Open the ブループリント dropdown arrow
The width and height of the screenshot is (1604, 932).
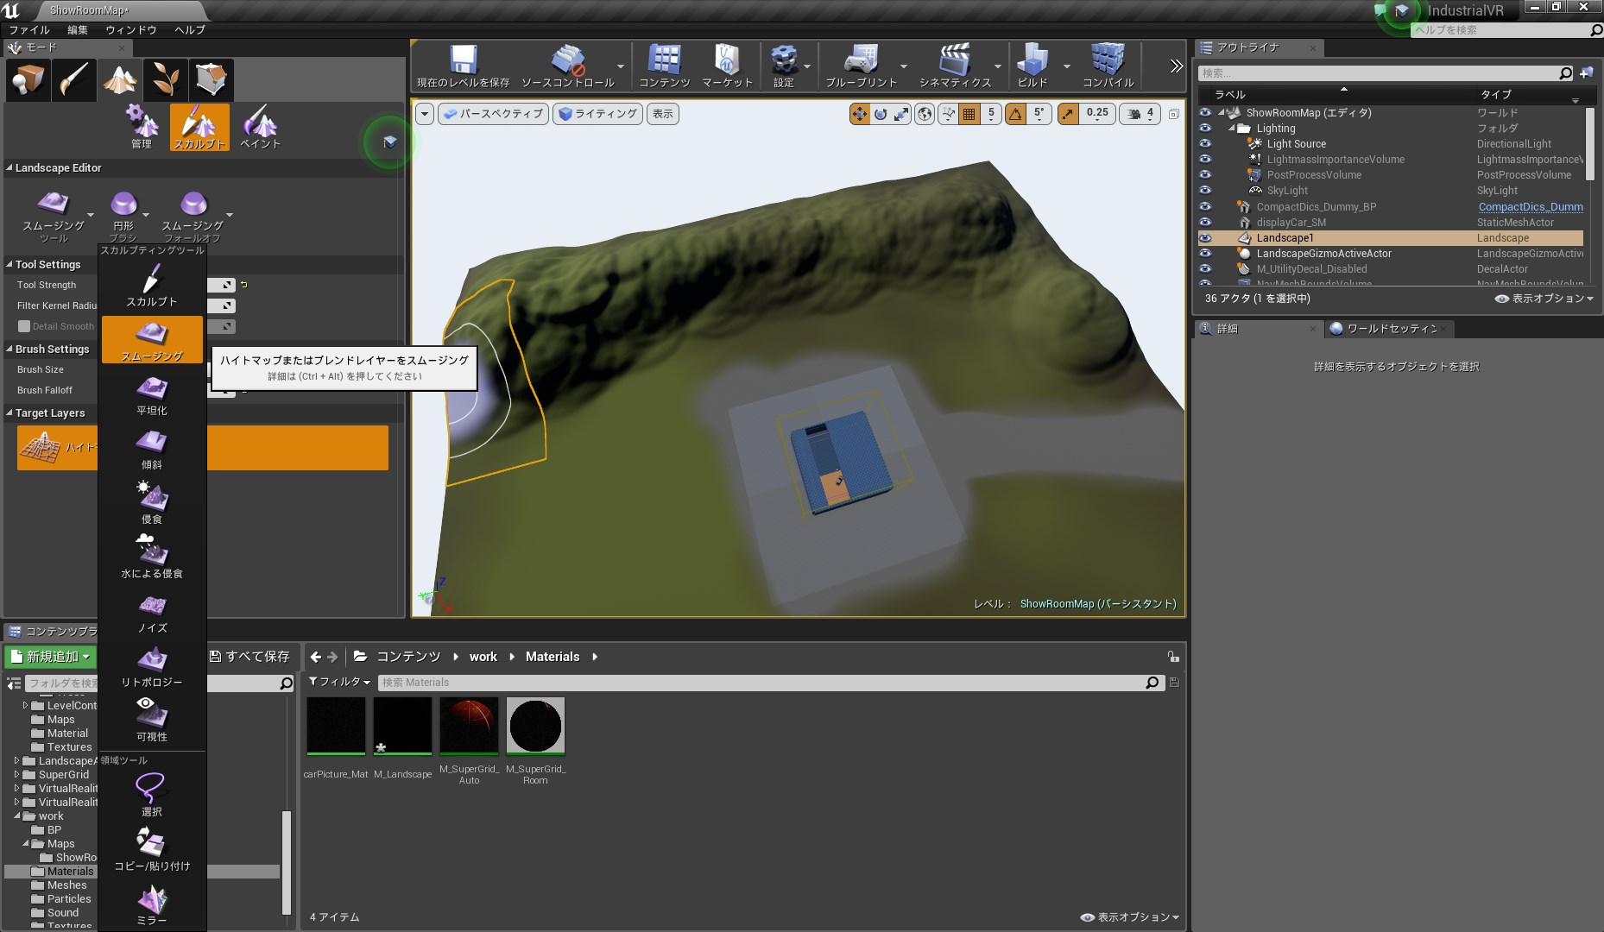coord(904,66)
